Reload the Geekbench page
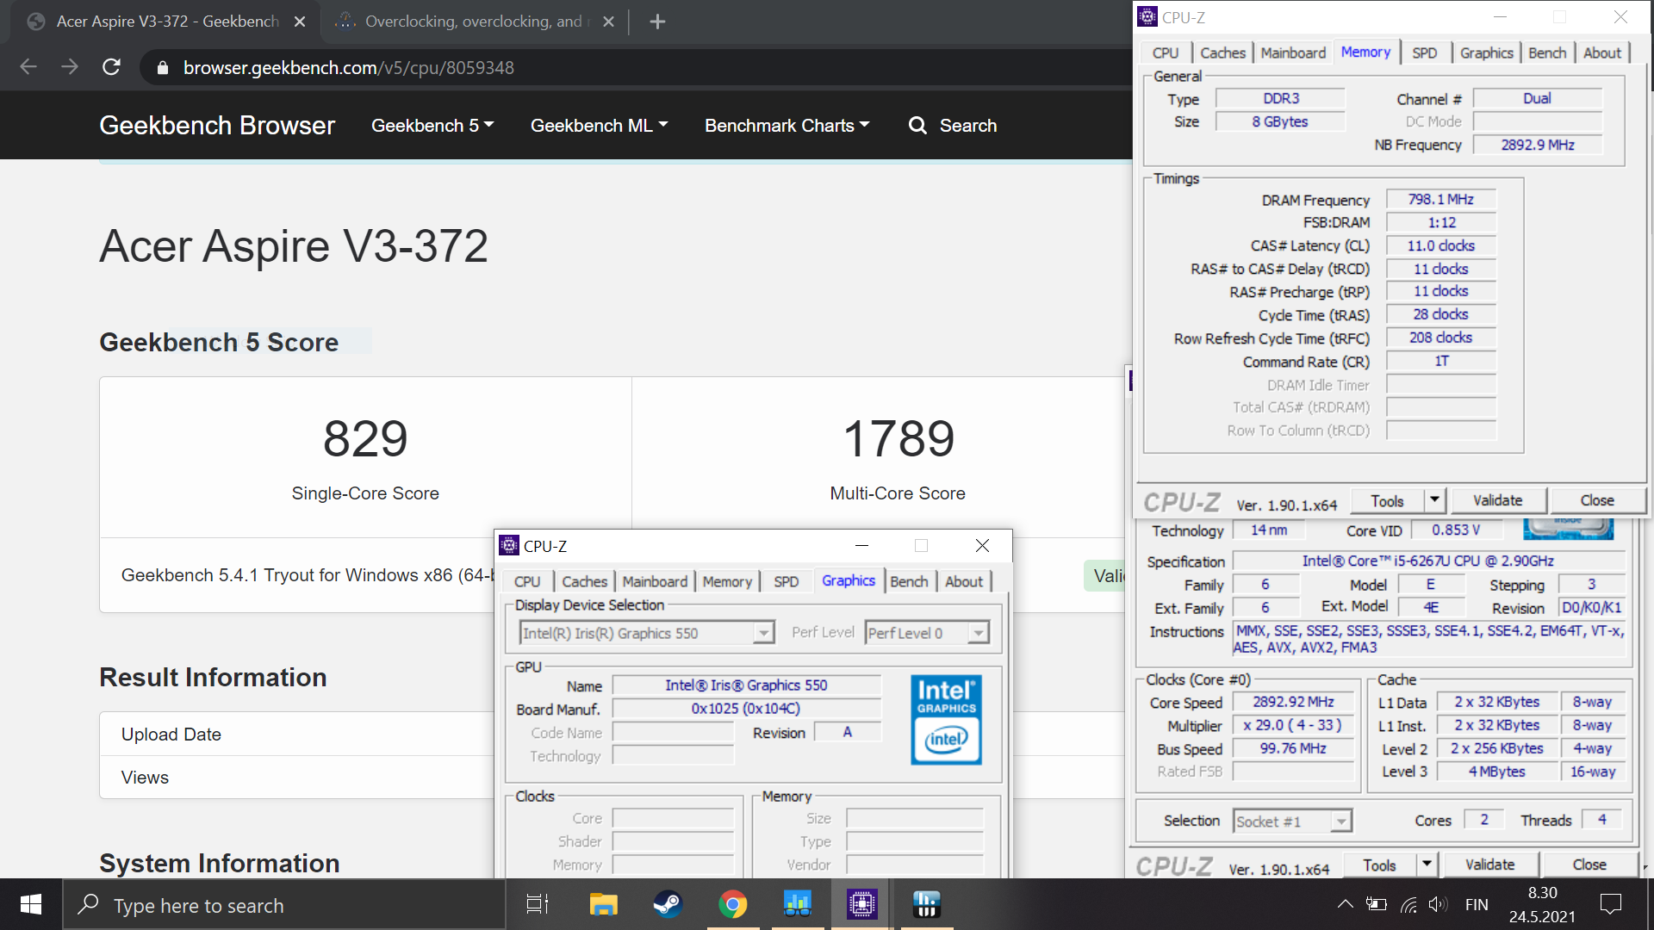This screenshot has width=1654, height=930. pos(111,67)
